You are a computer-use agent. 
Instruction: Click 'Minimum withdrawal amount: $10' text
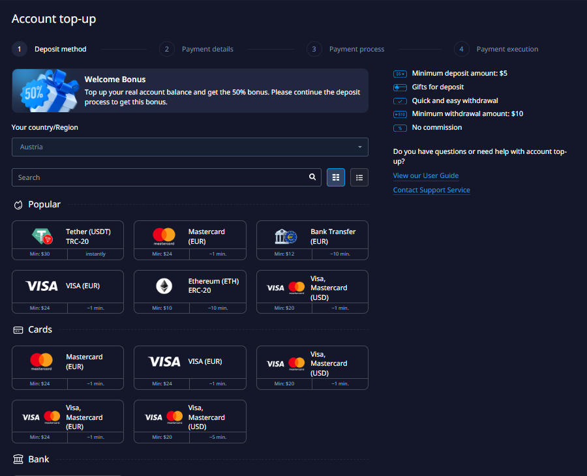click(467, 113)
